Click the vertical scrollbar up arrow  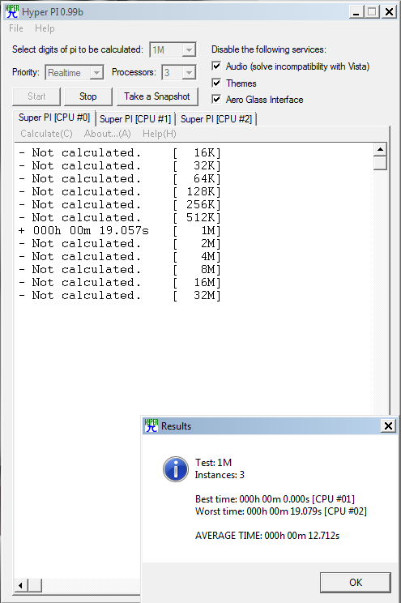tap(380, 150)
